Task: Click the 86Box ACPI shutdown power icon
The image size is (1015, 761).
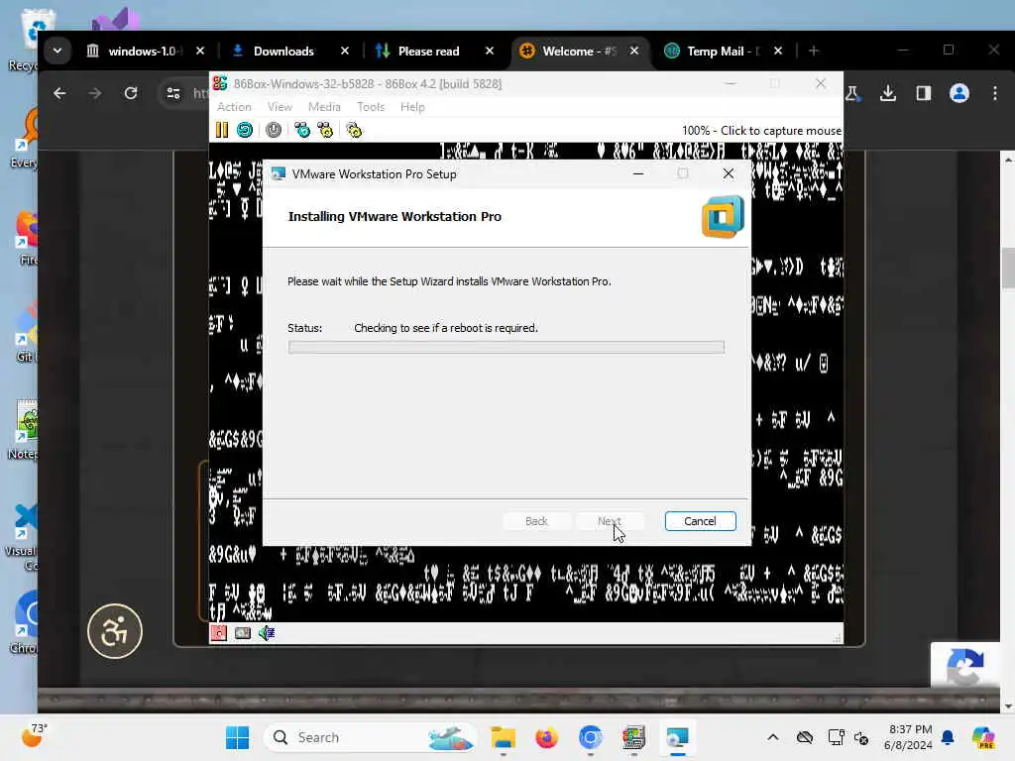Action: click(274, 130)
